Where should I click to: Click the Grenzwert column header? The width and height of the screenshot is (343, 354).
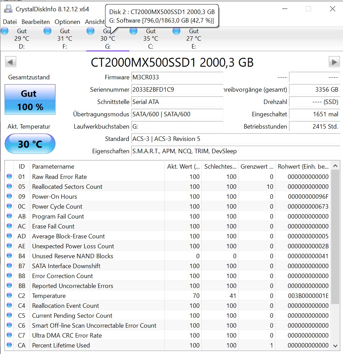click(257, 167)
